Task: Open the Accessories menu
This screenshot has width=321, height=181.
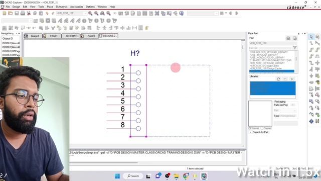Action: [77, 7]
